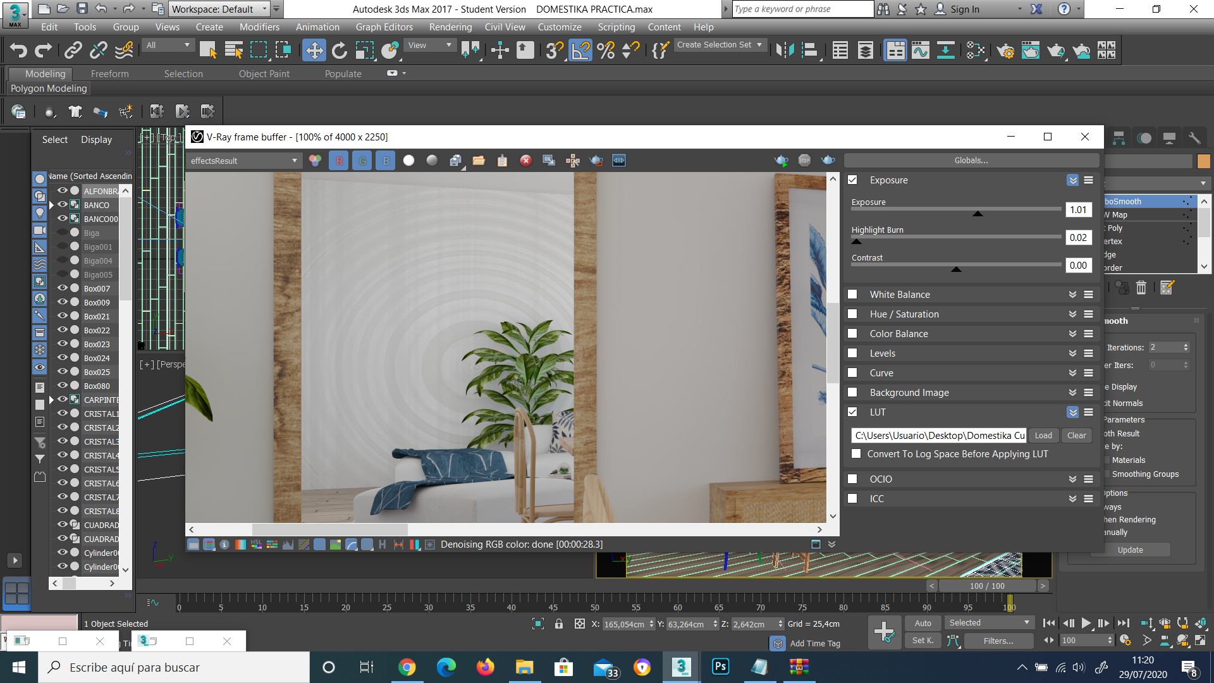Screen dimensions: 1214x683
Task: Select the Select and Rotate tool
Action: pos(340,51)
